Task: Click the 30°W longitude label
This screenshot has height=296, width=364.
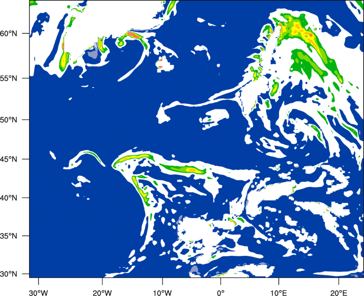Action: click(x=38, y=293)
